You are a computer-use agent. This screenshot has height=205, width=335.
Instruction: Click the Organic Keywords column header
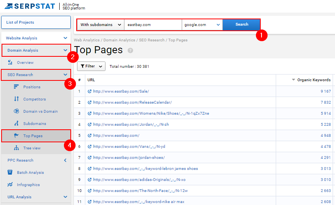pos(314,80)
